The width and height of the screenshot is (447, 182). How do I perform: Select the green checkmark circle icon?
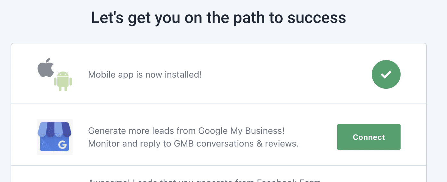[386, 74]
